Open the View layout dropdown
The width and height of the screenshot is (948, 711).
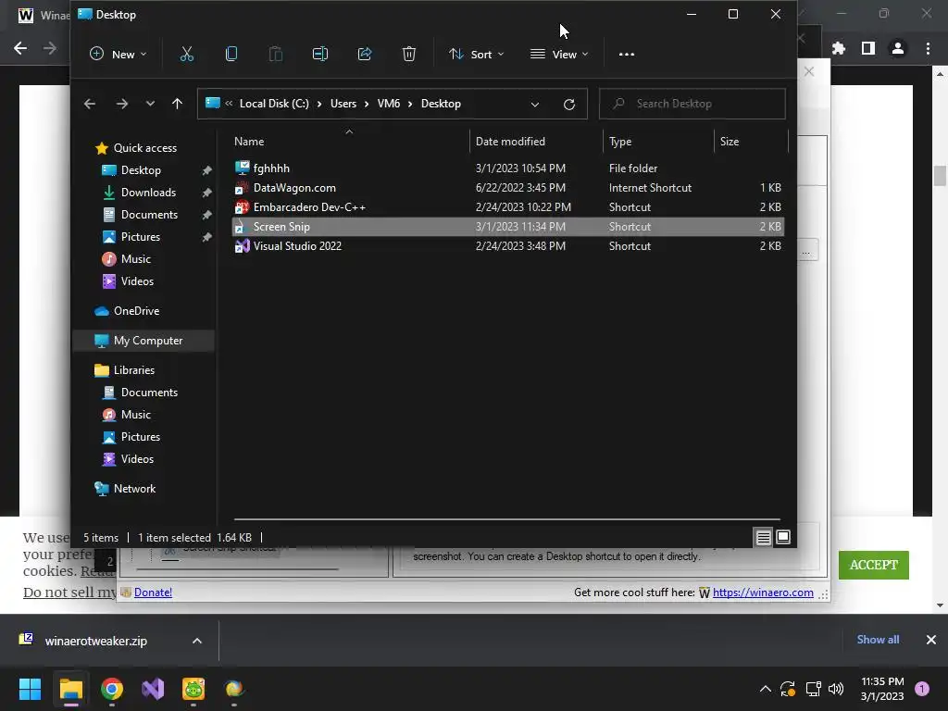(559, 55)
